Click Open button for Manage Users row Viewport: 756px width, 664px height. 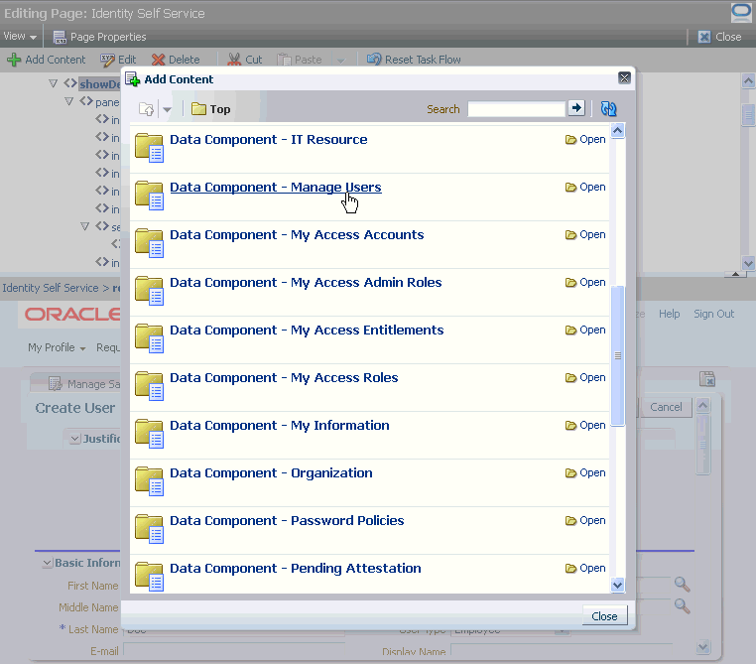[585, 188]
